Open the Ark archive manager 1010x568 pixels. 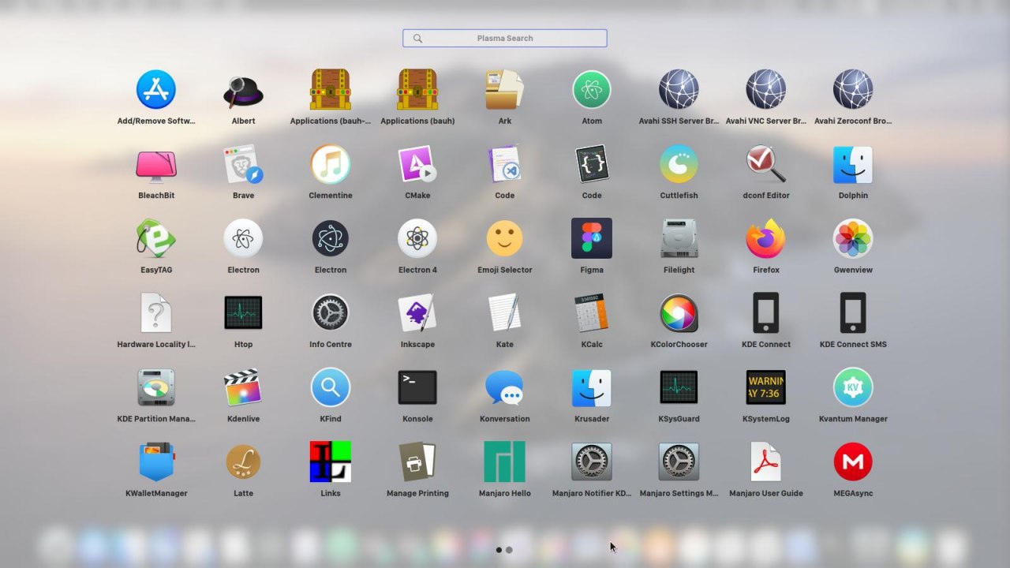504,89
